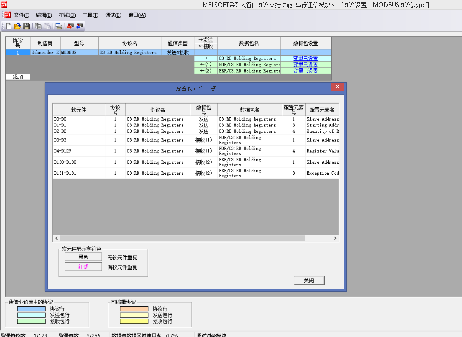
Task: Open 变量已设置 link for the send packet
Action: [305, 58]
